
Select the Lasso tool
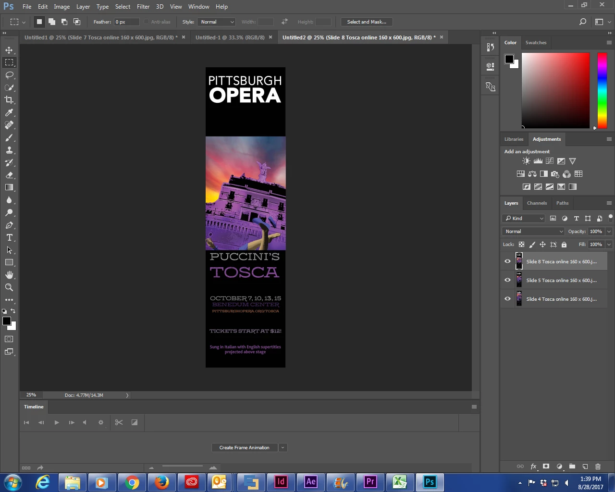9,75
